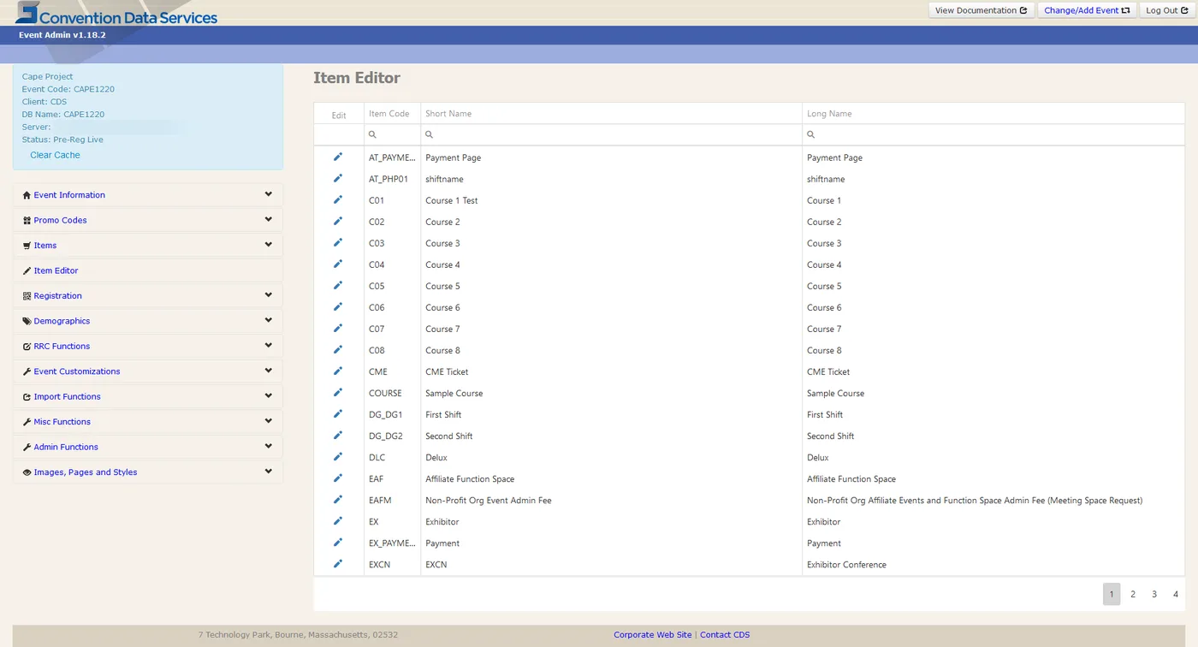Edit the C06 Course 6 row
1198x647 pixels.
tap(338, 306)
